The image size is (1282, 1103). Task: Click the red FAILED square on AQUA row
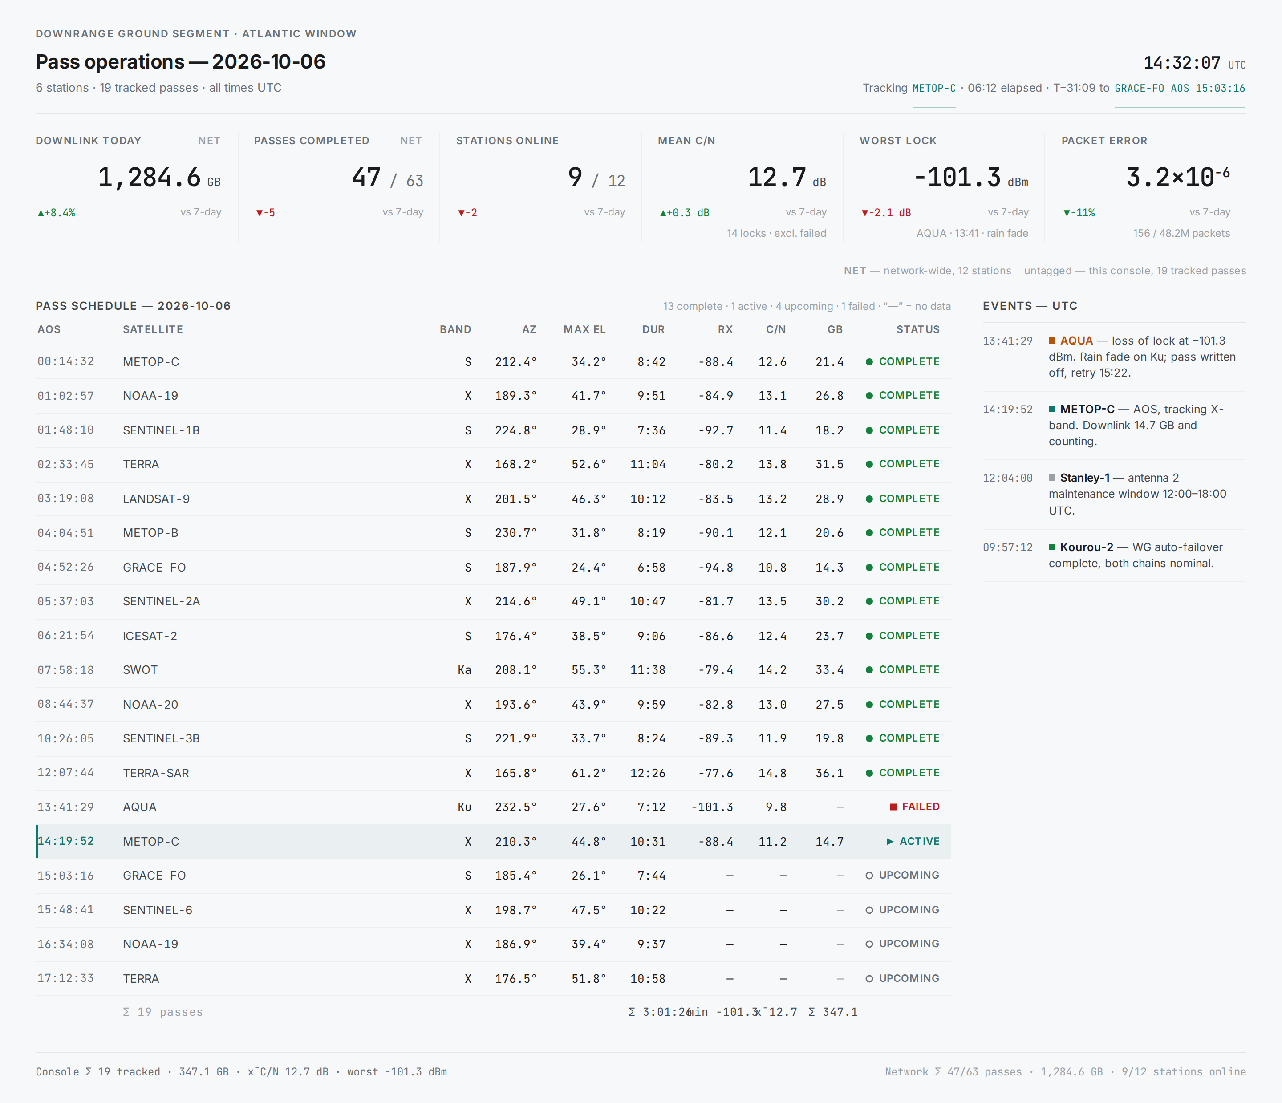(893, 807)
